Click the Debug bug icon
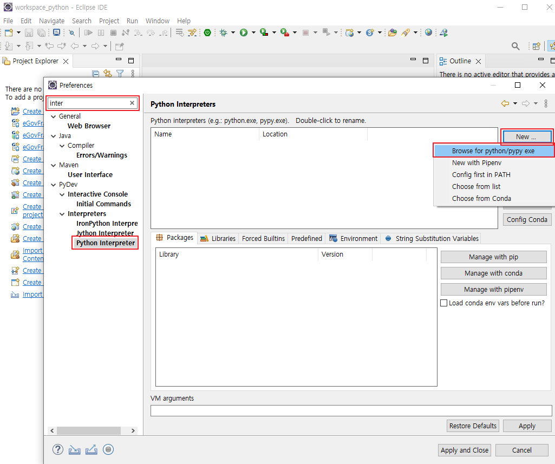This screenshot has width=555, height=464. [x=223, y=32]
